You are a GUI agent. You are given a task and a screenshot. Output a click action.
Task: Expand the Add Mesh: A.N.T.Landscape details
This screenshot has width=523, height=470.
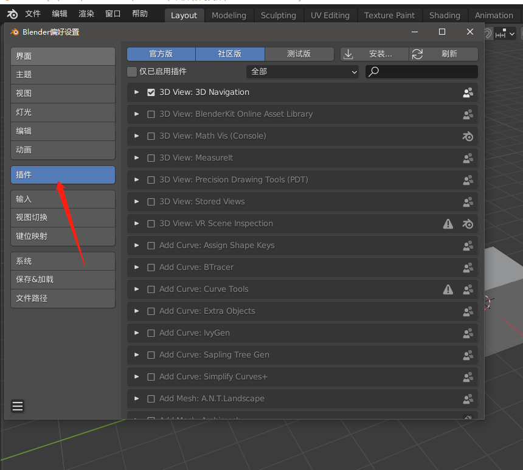[x=136, y=399]
